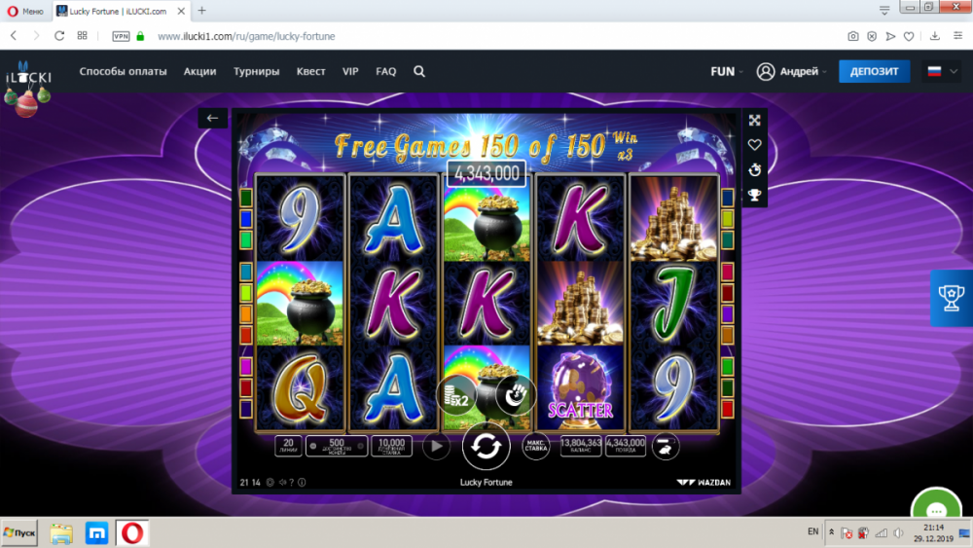Open the Турниры menu item
The height and width of the screenshot is (548, 973).
256,71
